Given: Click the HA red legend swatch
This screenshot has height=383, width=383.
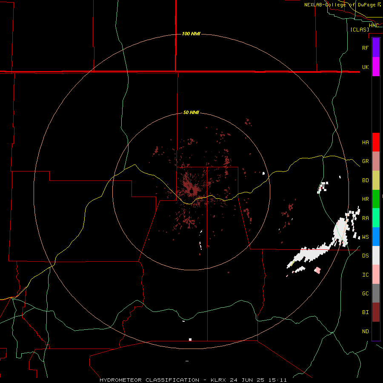Looking at the screenshot, I should click(376, 142).
